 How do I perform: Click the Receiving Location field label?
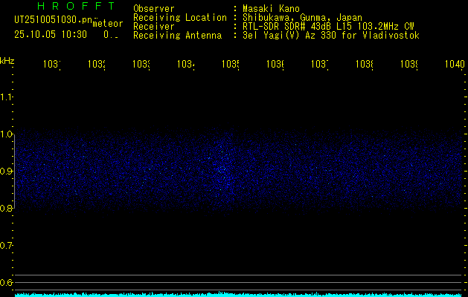[x=179, y=18]
